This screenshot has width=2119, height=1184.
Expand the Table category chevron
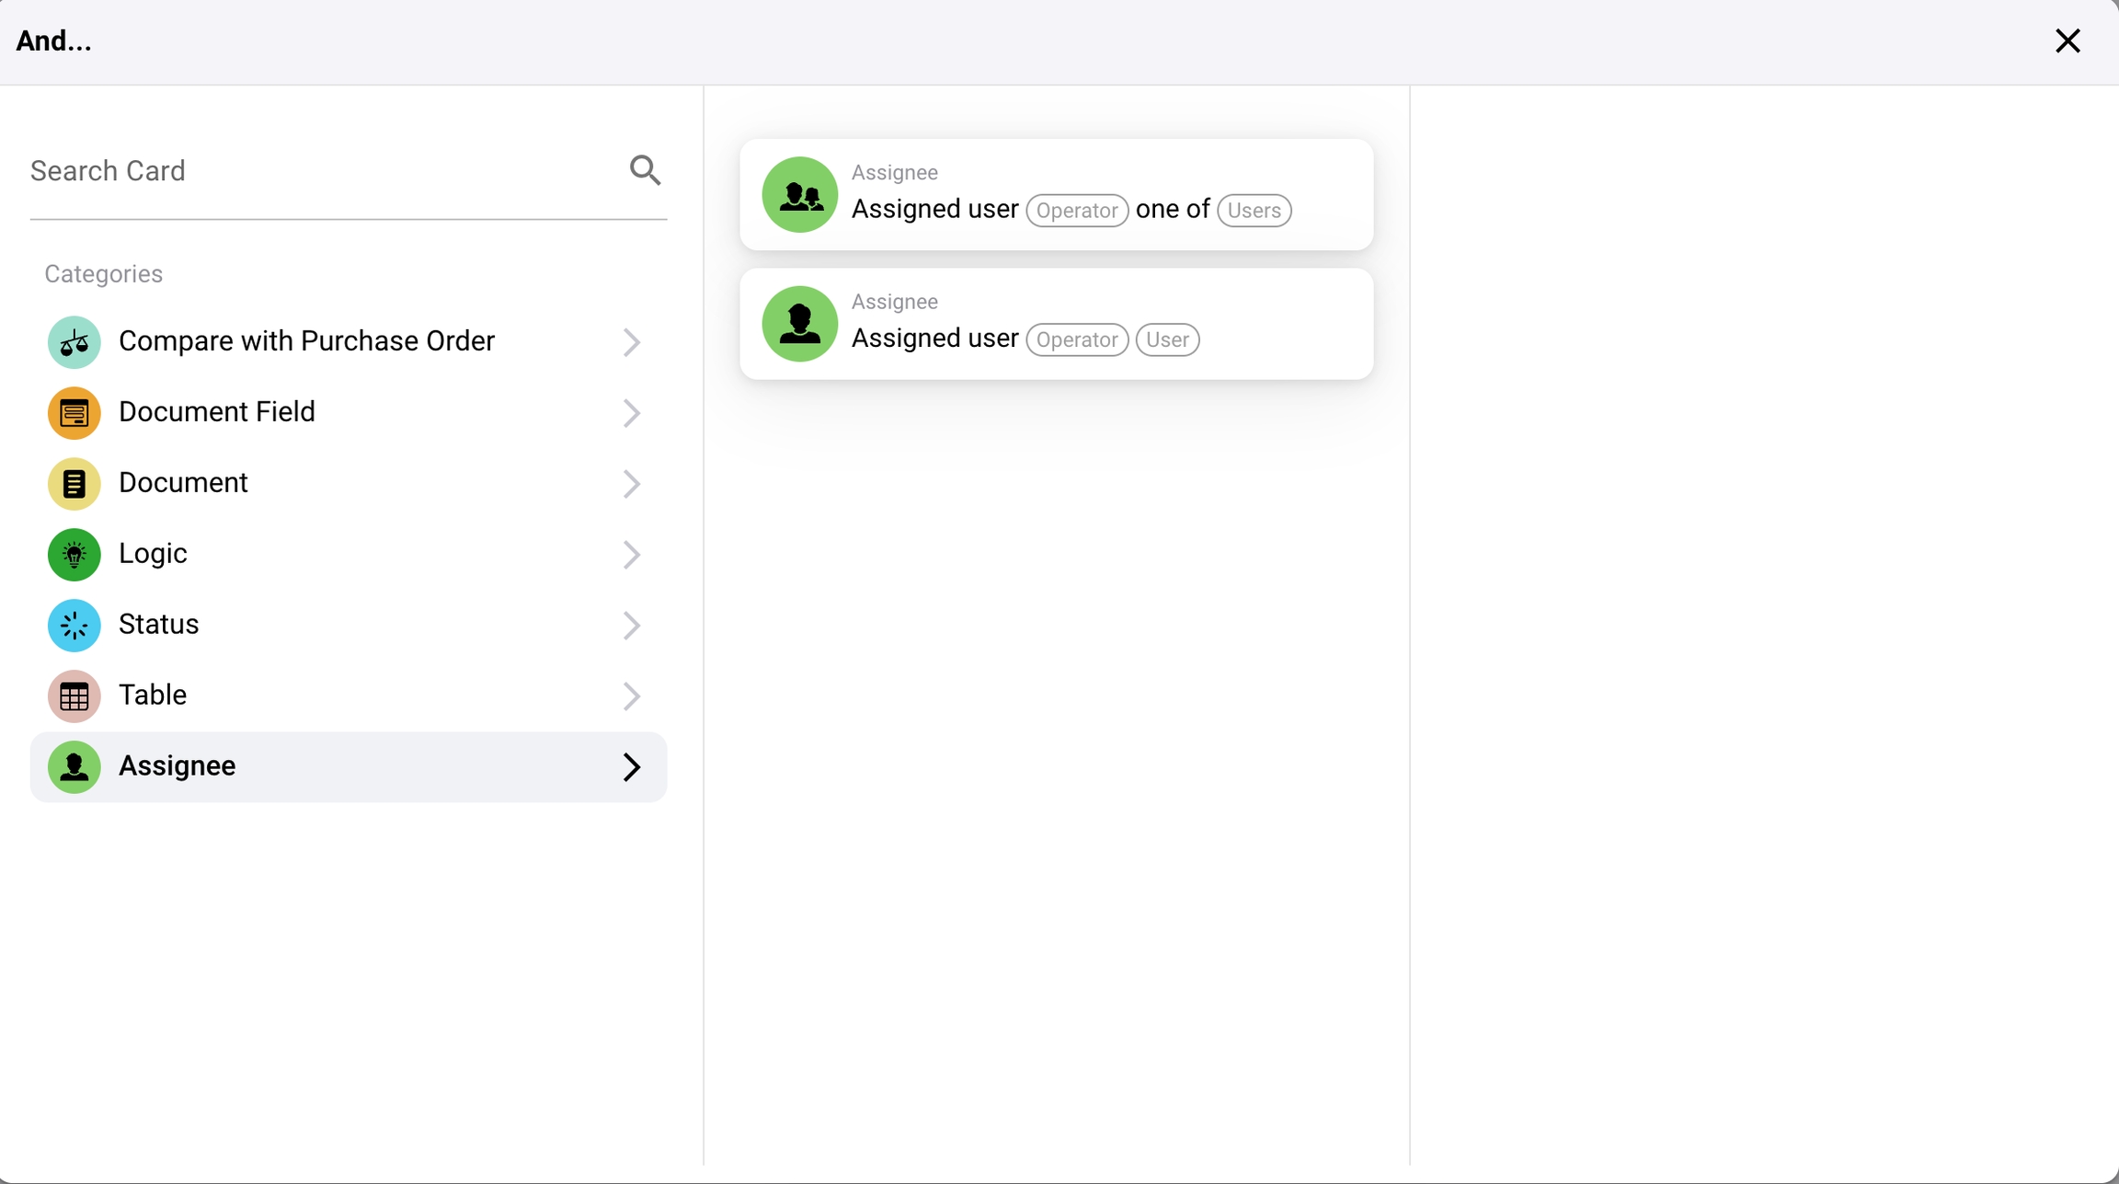(x=631, y=696)
